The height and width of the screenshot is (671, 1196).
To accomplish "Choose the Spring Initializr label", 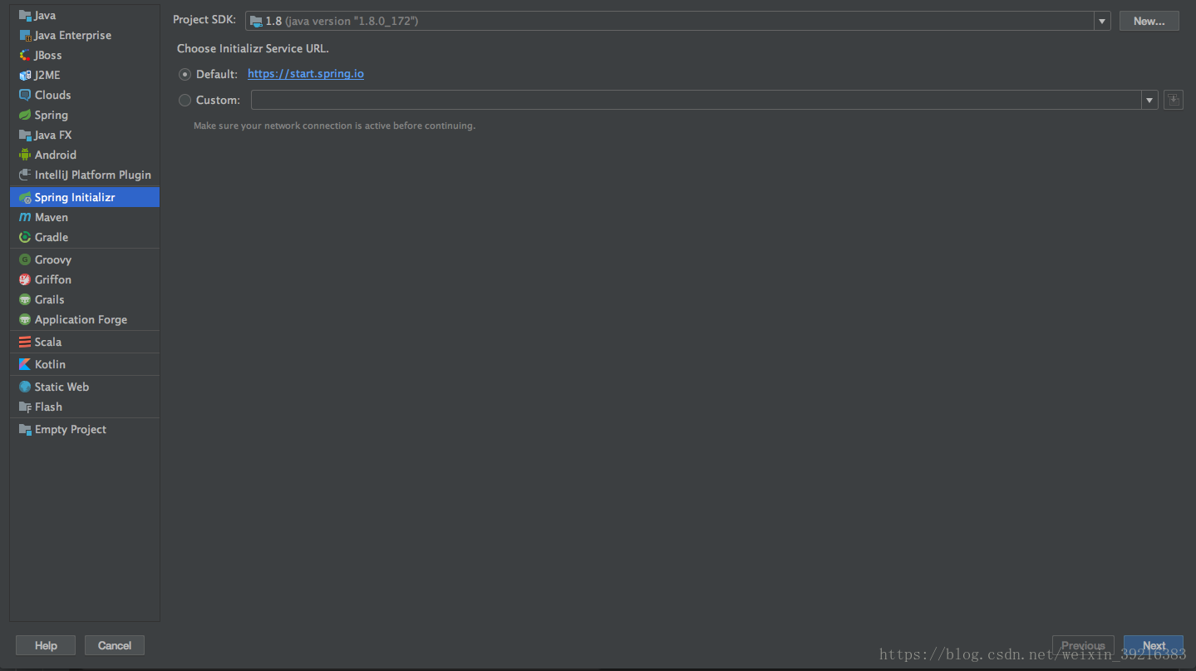I will [x=75, y=198].
